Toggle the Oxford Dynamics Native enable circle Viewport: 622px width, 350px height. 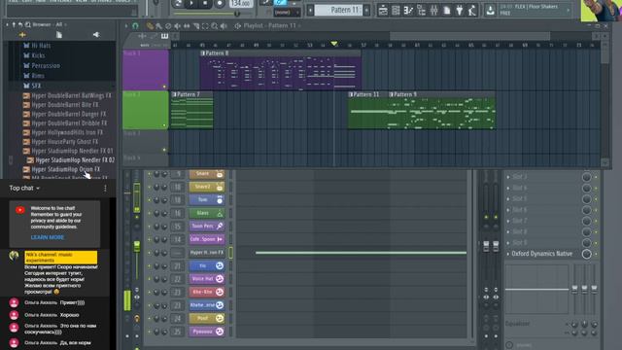[586, 254]
